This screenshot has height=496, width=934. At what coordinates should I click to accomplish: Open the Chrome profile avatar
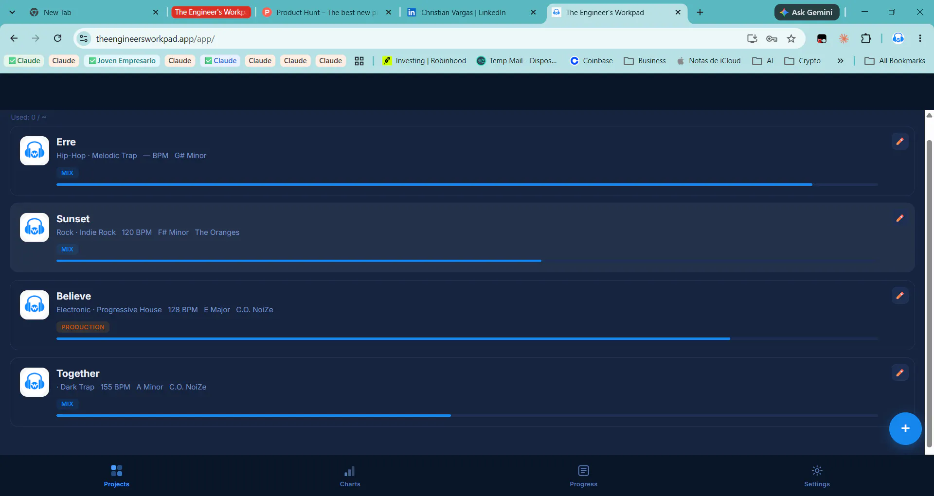pos(898,38)
